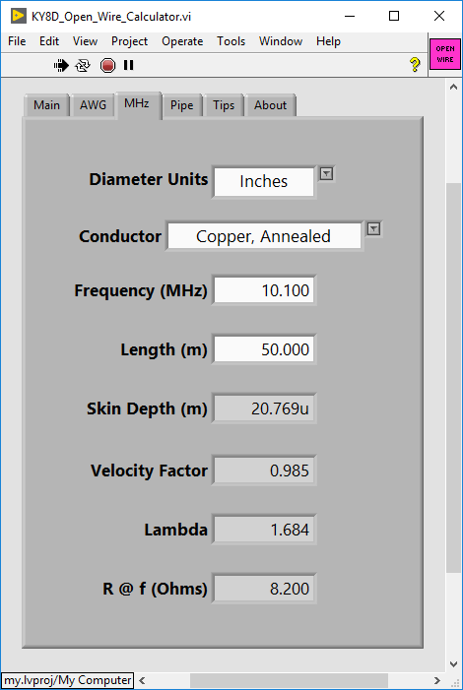
Task: Click the Run arrow icon
Action: coord(61,66)
